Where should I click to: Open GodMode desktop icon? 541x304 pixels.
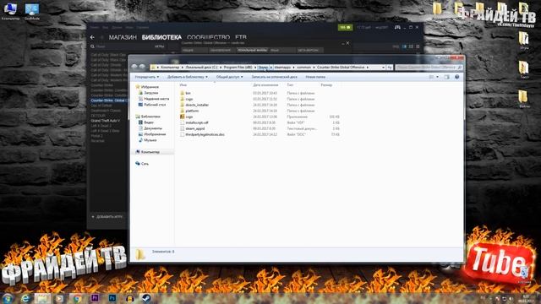32,11
